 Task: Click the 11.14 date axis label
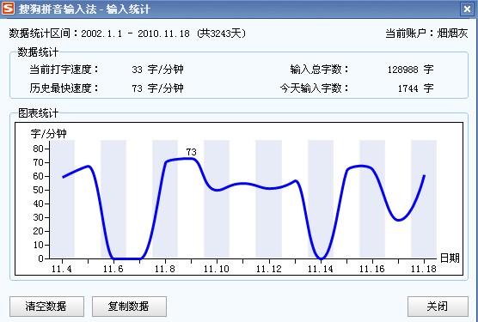pyautogui.click(x=321, y=269)
